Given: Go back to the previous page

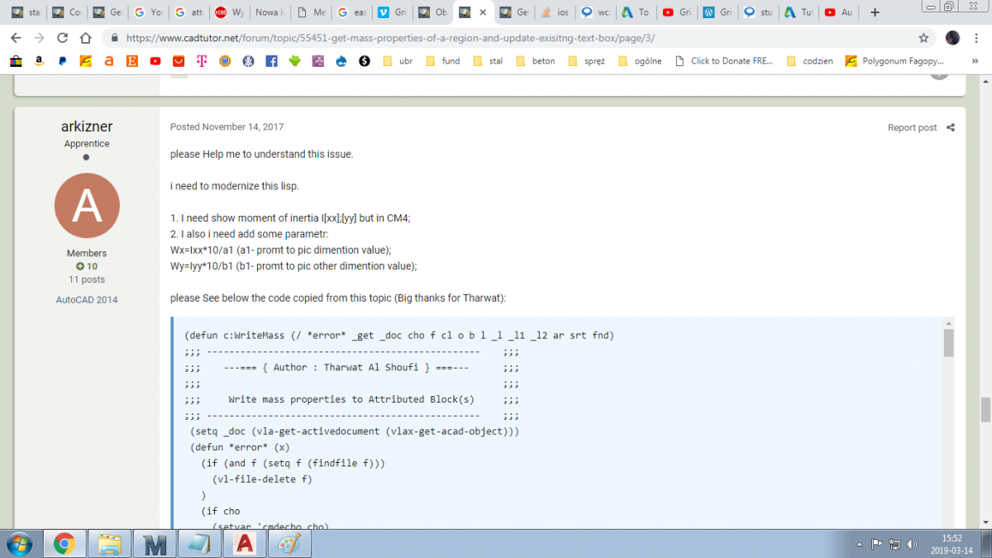Looking at the screenshot, I should click(x=16, y=38).
